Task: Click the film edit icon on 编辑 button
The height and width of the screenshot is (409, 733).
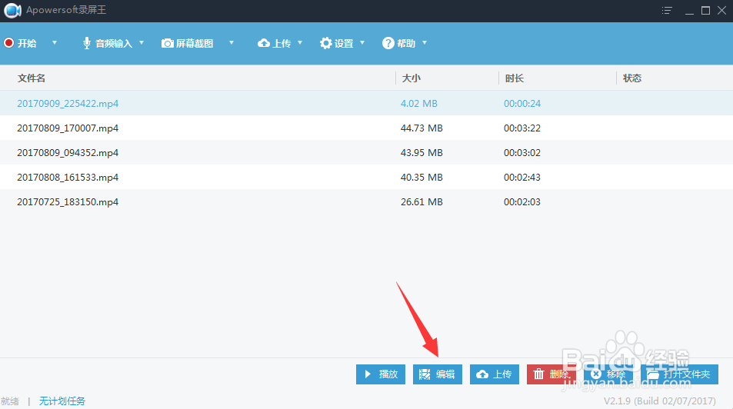Action: 425,374
